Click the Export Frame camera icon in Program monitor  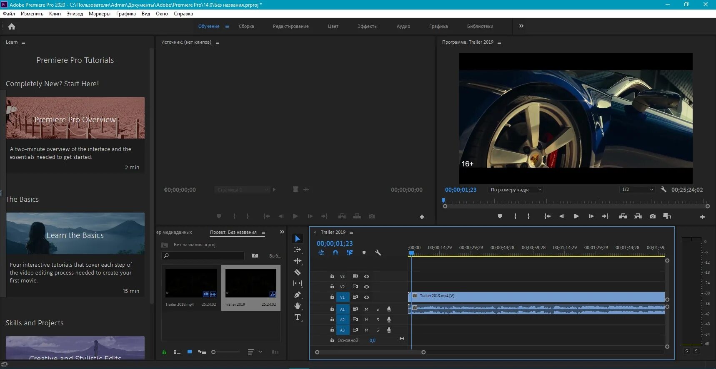click(x=653, y=216)
